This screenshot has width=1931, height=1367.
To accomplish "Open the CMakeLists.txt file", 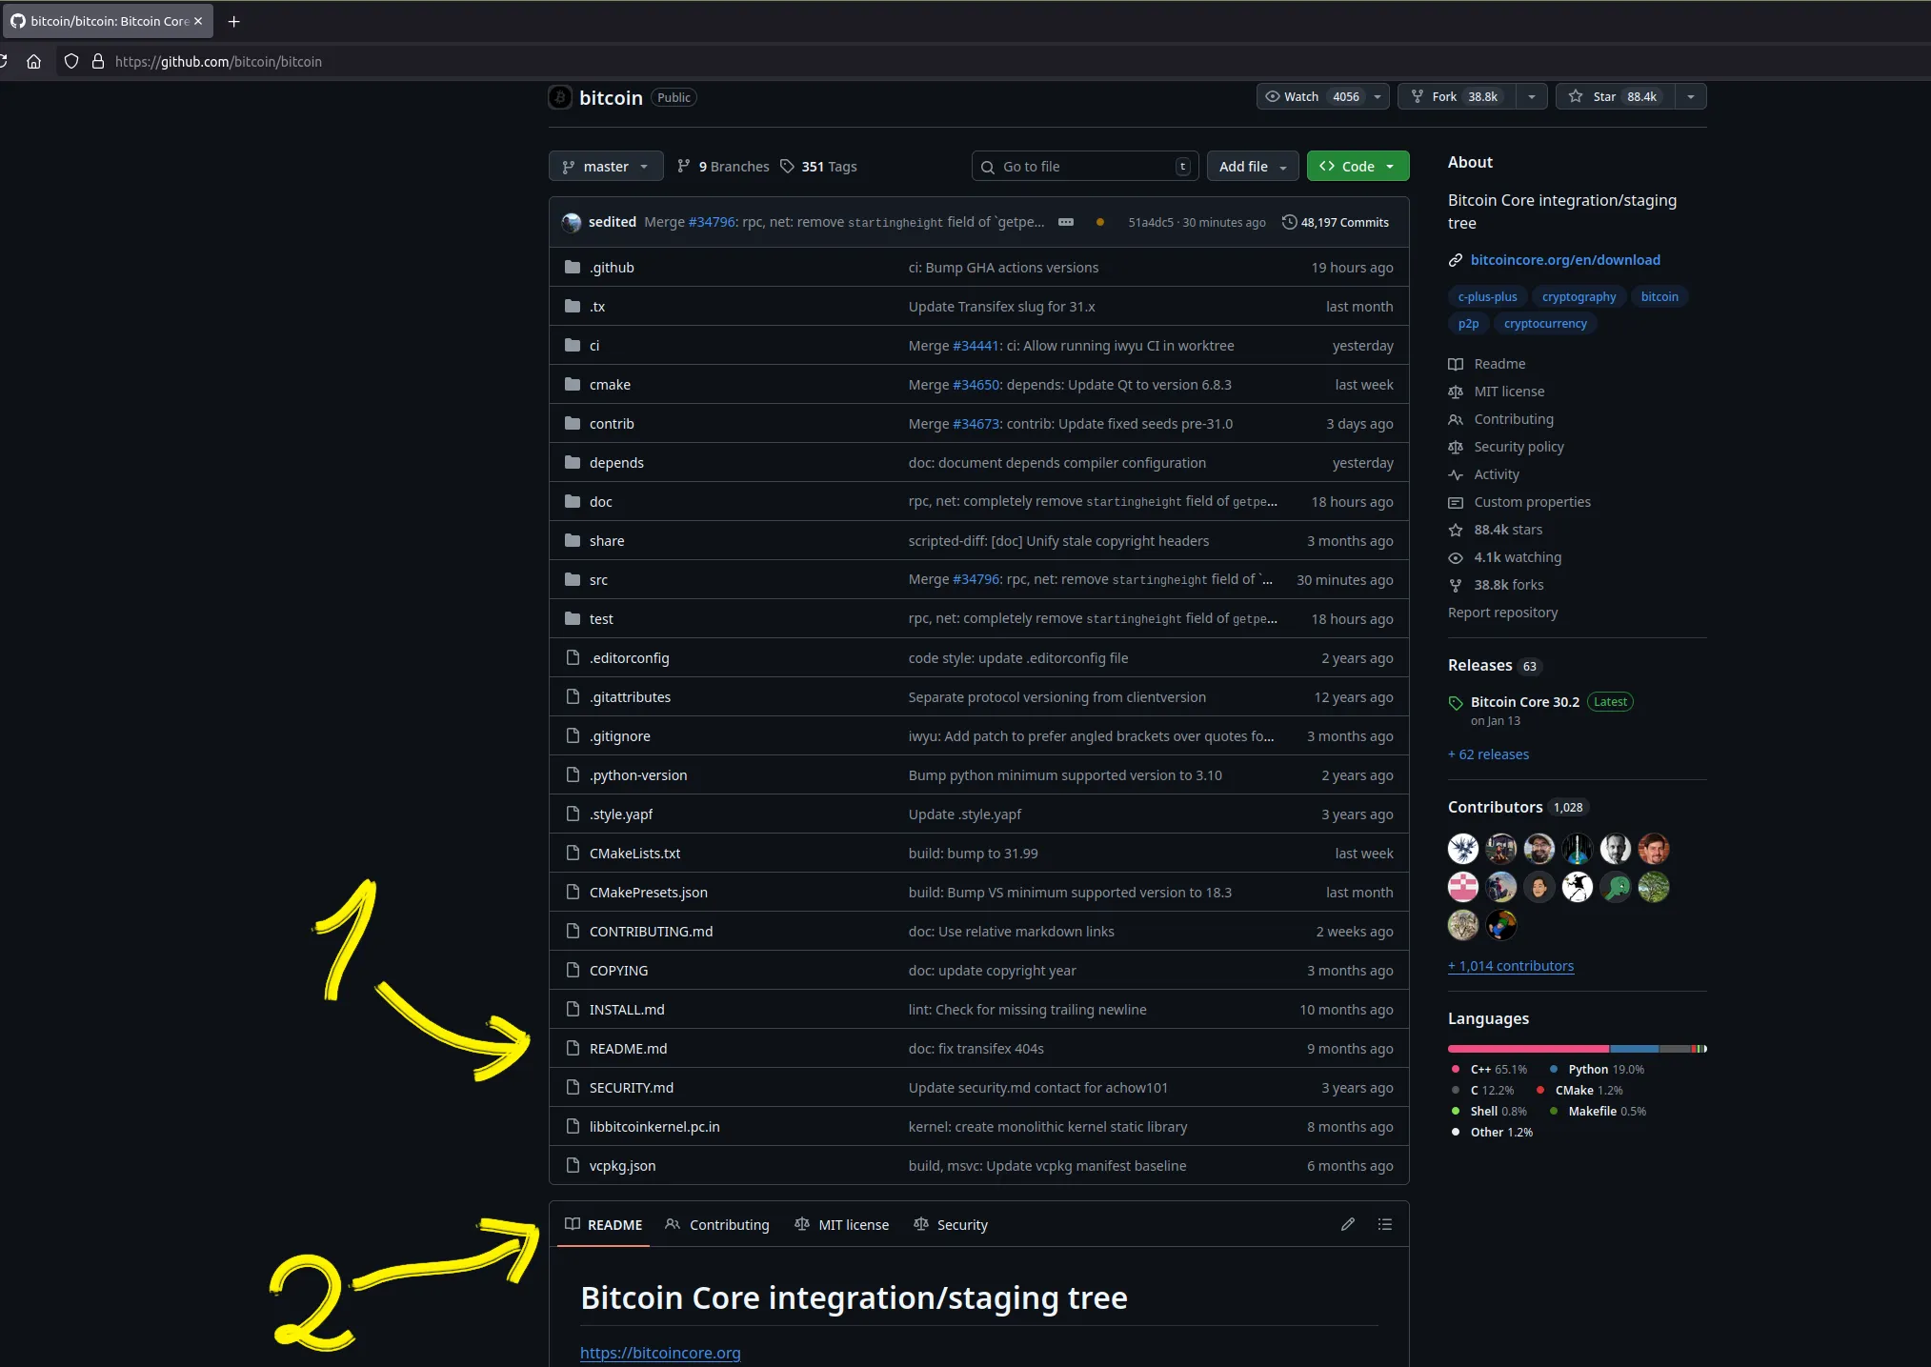I will pyautogui.click(x=634, y=854).
